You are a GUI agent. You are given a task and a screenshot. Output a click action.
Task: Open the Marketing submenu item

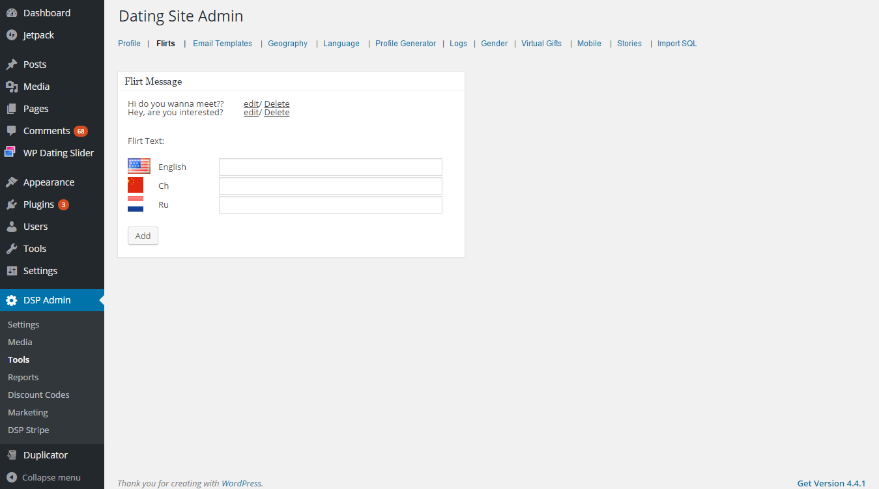click(x=28, y=412)
